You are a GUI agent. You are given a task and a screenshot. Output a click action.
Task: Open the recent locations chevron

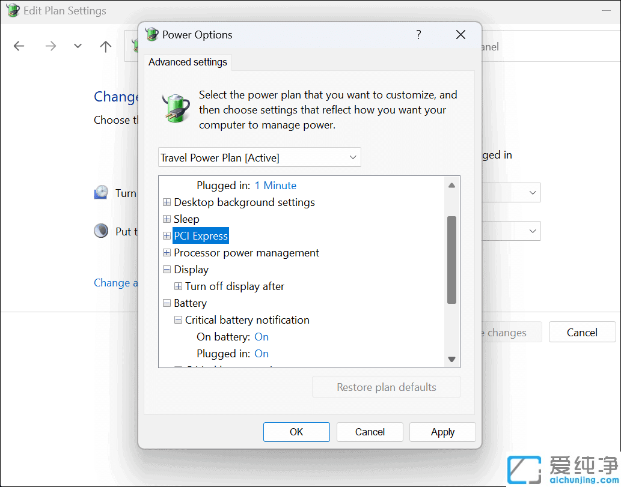(78, 46)
